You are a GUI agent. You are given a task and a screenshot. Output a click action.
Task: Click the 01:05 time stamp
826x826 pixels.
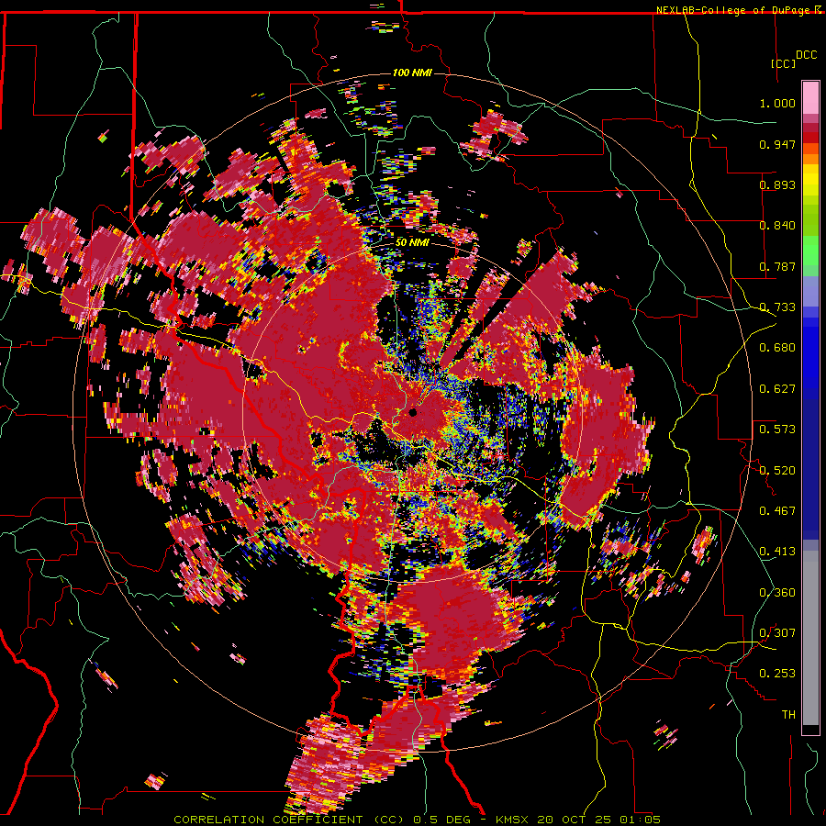point(640,820)
